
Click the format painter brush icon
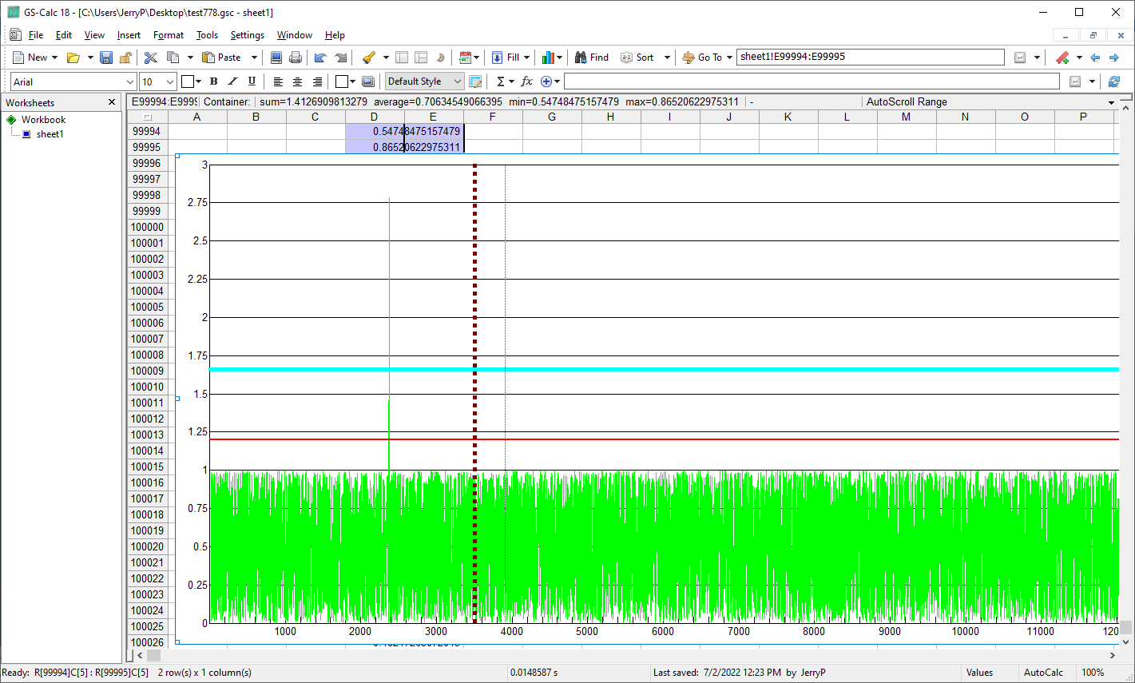coord(369,58)
